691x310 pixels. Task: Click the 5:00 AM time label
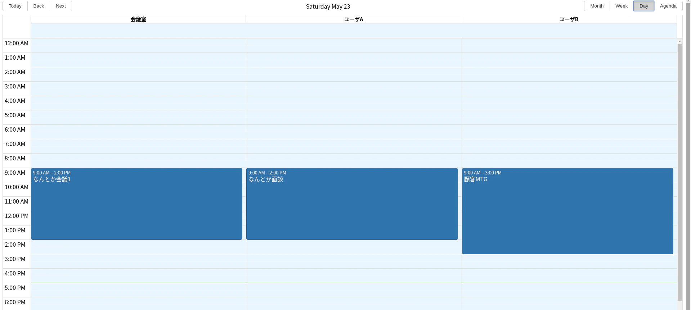coord(15,115)
